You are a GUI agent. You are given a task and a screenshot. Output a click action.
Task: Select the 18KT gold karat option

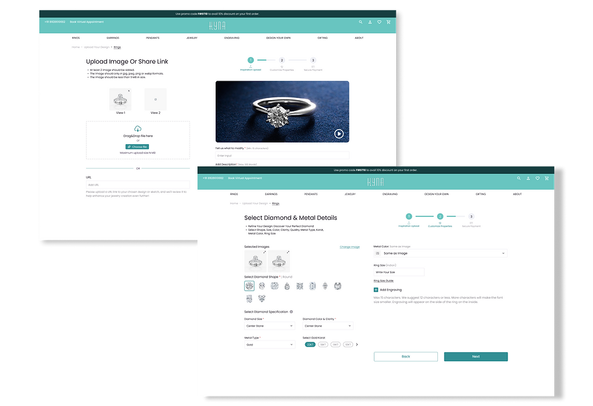323,345
